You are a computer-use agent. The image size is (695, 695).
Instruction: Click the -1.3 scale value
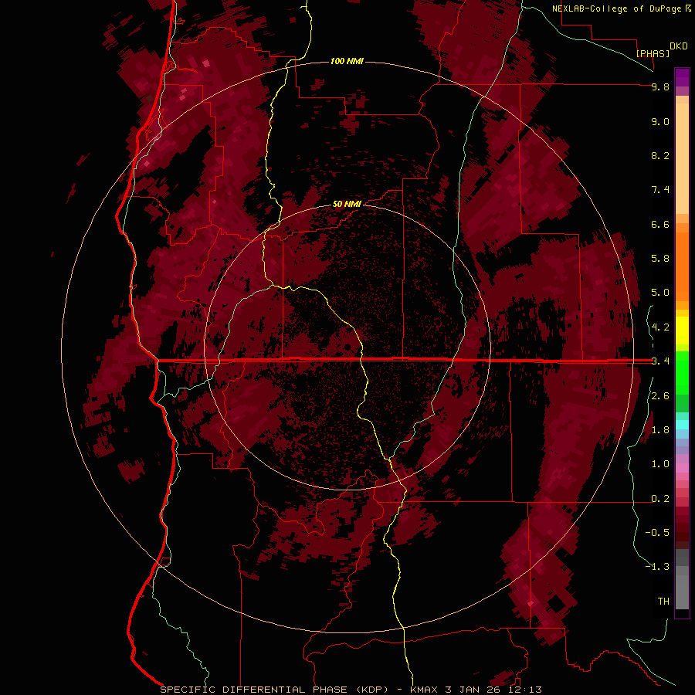click(657, 567)
